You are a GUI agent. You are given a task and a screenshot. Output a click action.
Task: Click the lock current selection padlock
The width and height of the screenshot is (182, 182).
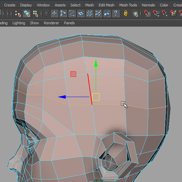(126, 13)
